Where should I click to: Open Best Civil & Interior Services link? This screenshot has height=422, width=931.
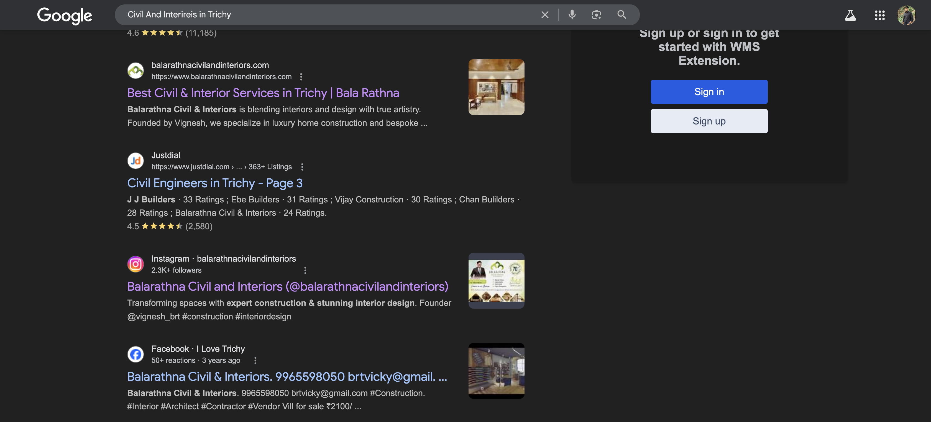pyautogui.click(x=263, y=93)
